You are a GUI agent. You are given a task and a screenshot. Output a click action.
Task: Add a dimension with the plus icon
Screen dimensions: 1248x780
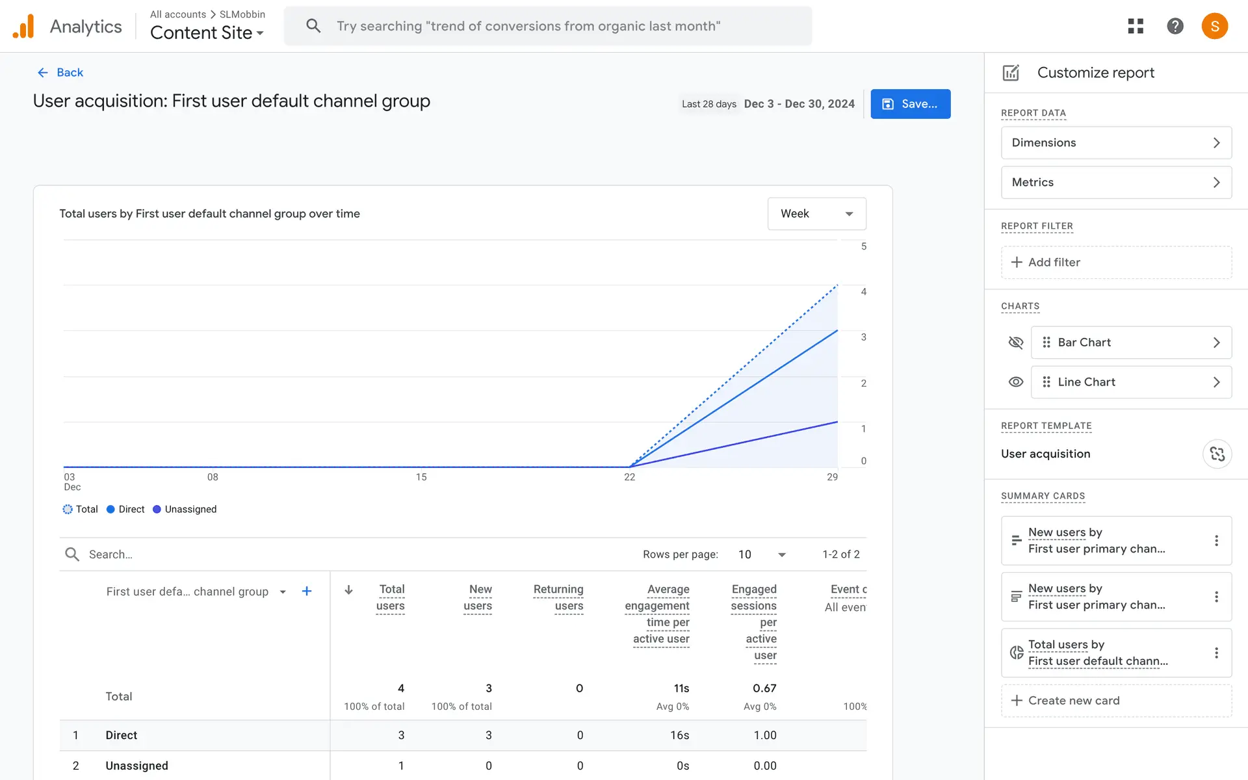tap(307, 591)
